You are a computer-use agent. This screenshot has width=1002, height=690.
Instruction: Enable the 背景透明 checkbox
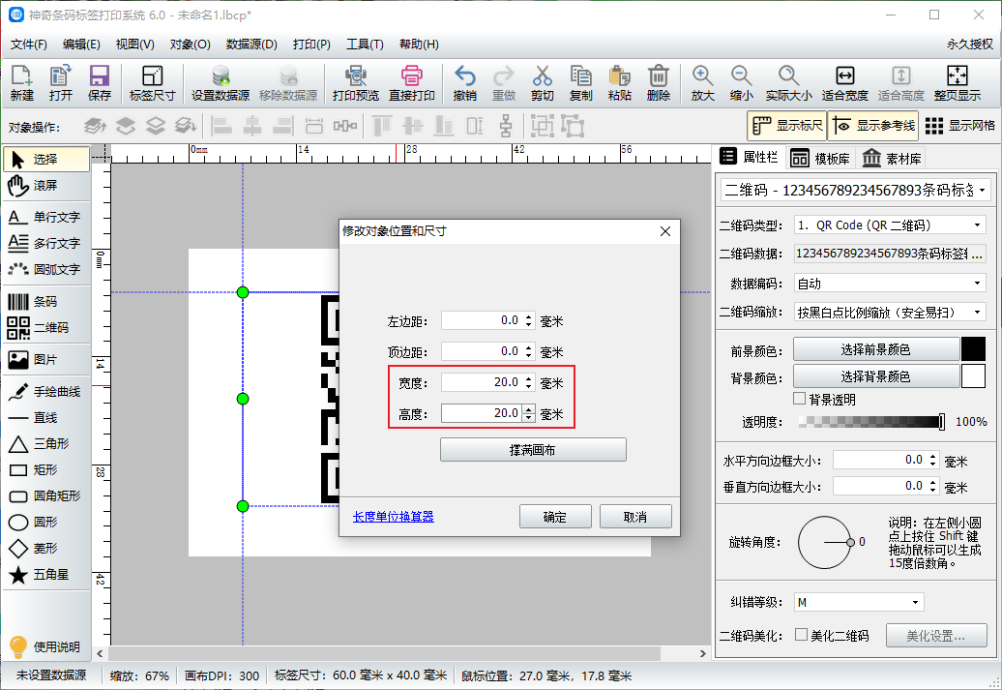(799, 399)
